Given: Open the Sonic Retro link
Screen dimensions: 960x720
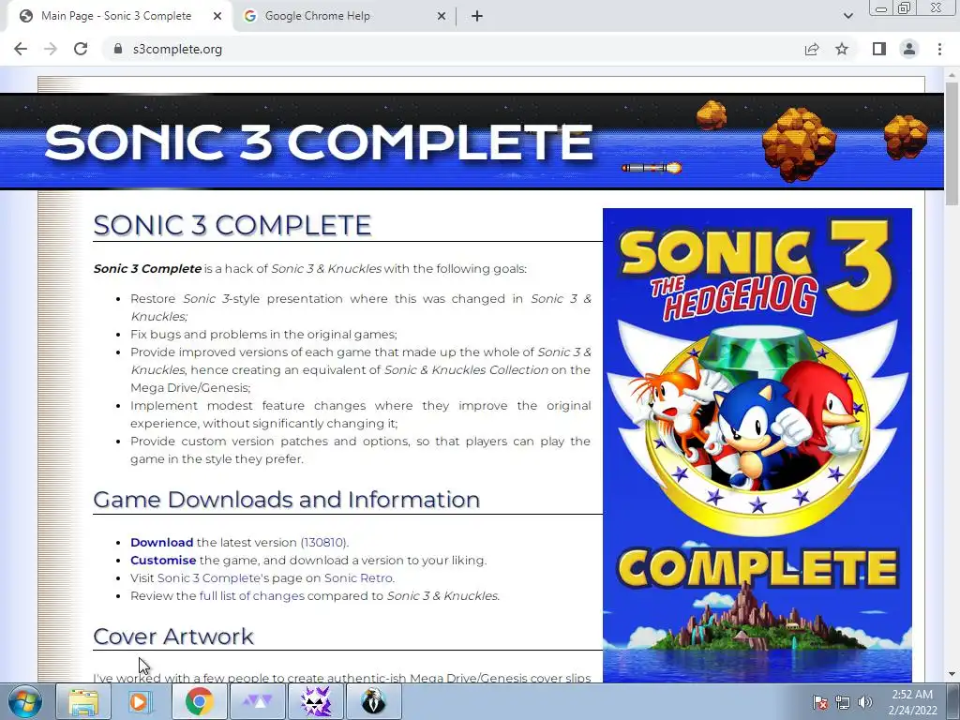Looking at the screenshot, I should (358, 577).
